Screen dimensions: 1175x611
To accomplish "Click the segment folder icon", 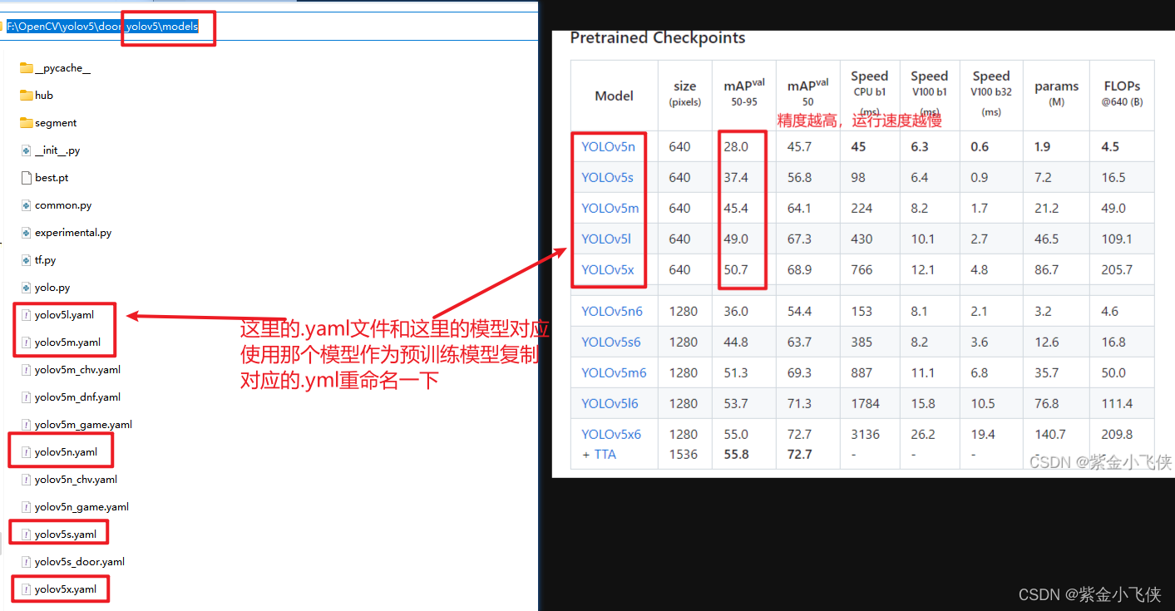I will [x=26, y=123].
